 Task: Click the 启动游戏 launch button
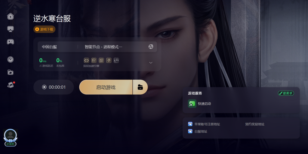106,87
